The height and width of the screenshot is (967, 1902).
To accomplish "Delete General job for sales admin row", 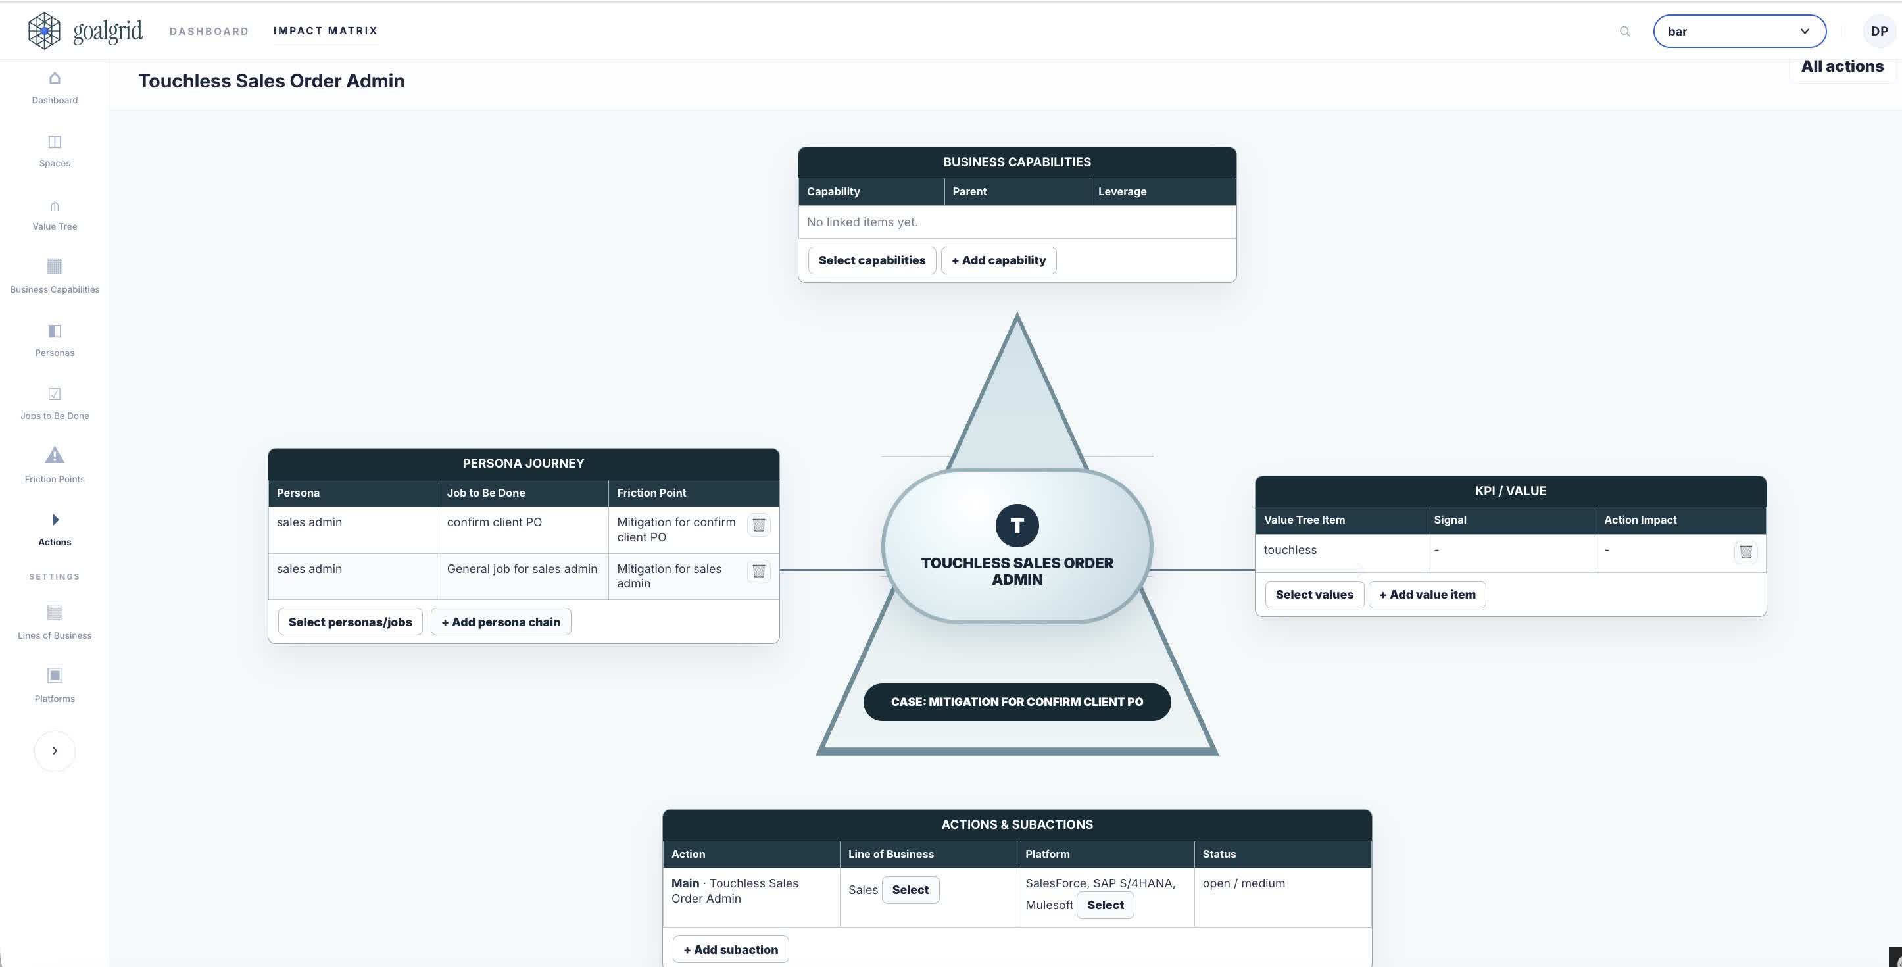I will [x=758, y=571].
